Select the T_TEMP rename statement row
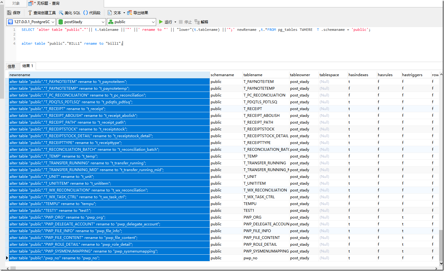The image size is (444, 271). (x=109, y=156)
